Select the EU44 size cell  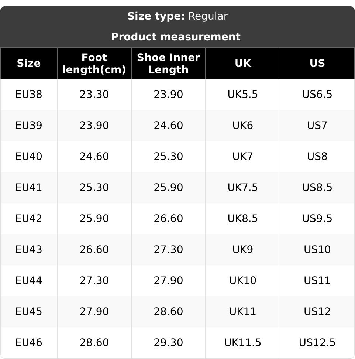29,281
